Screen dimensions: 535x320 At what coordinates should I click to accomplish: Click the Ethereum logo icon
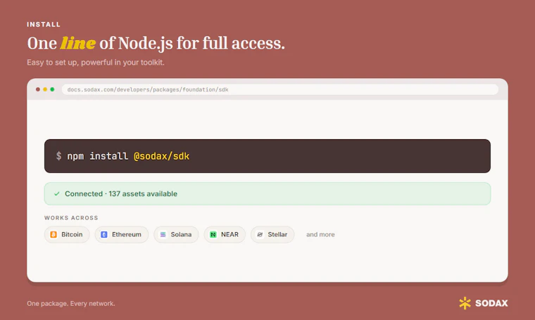coord(104,234)
